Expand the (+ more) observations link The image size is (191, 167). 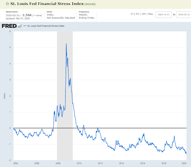(37, 15)
